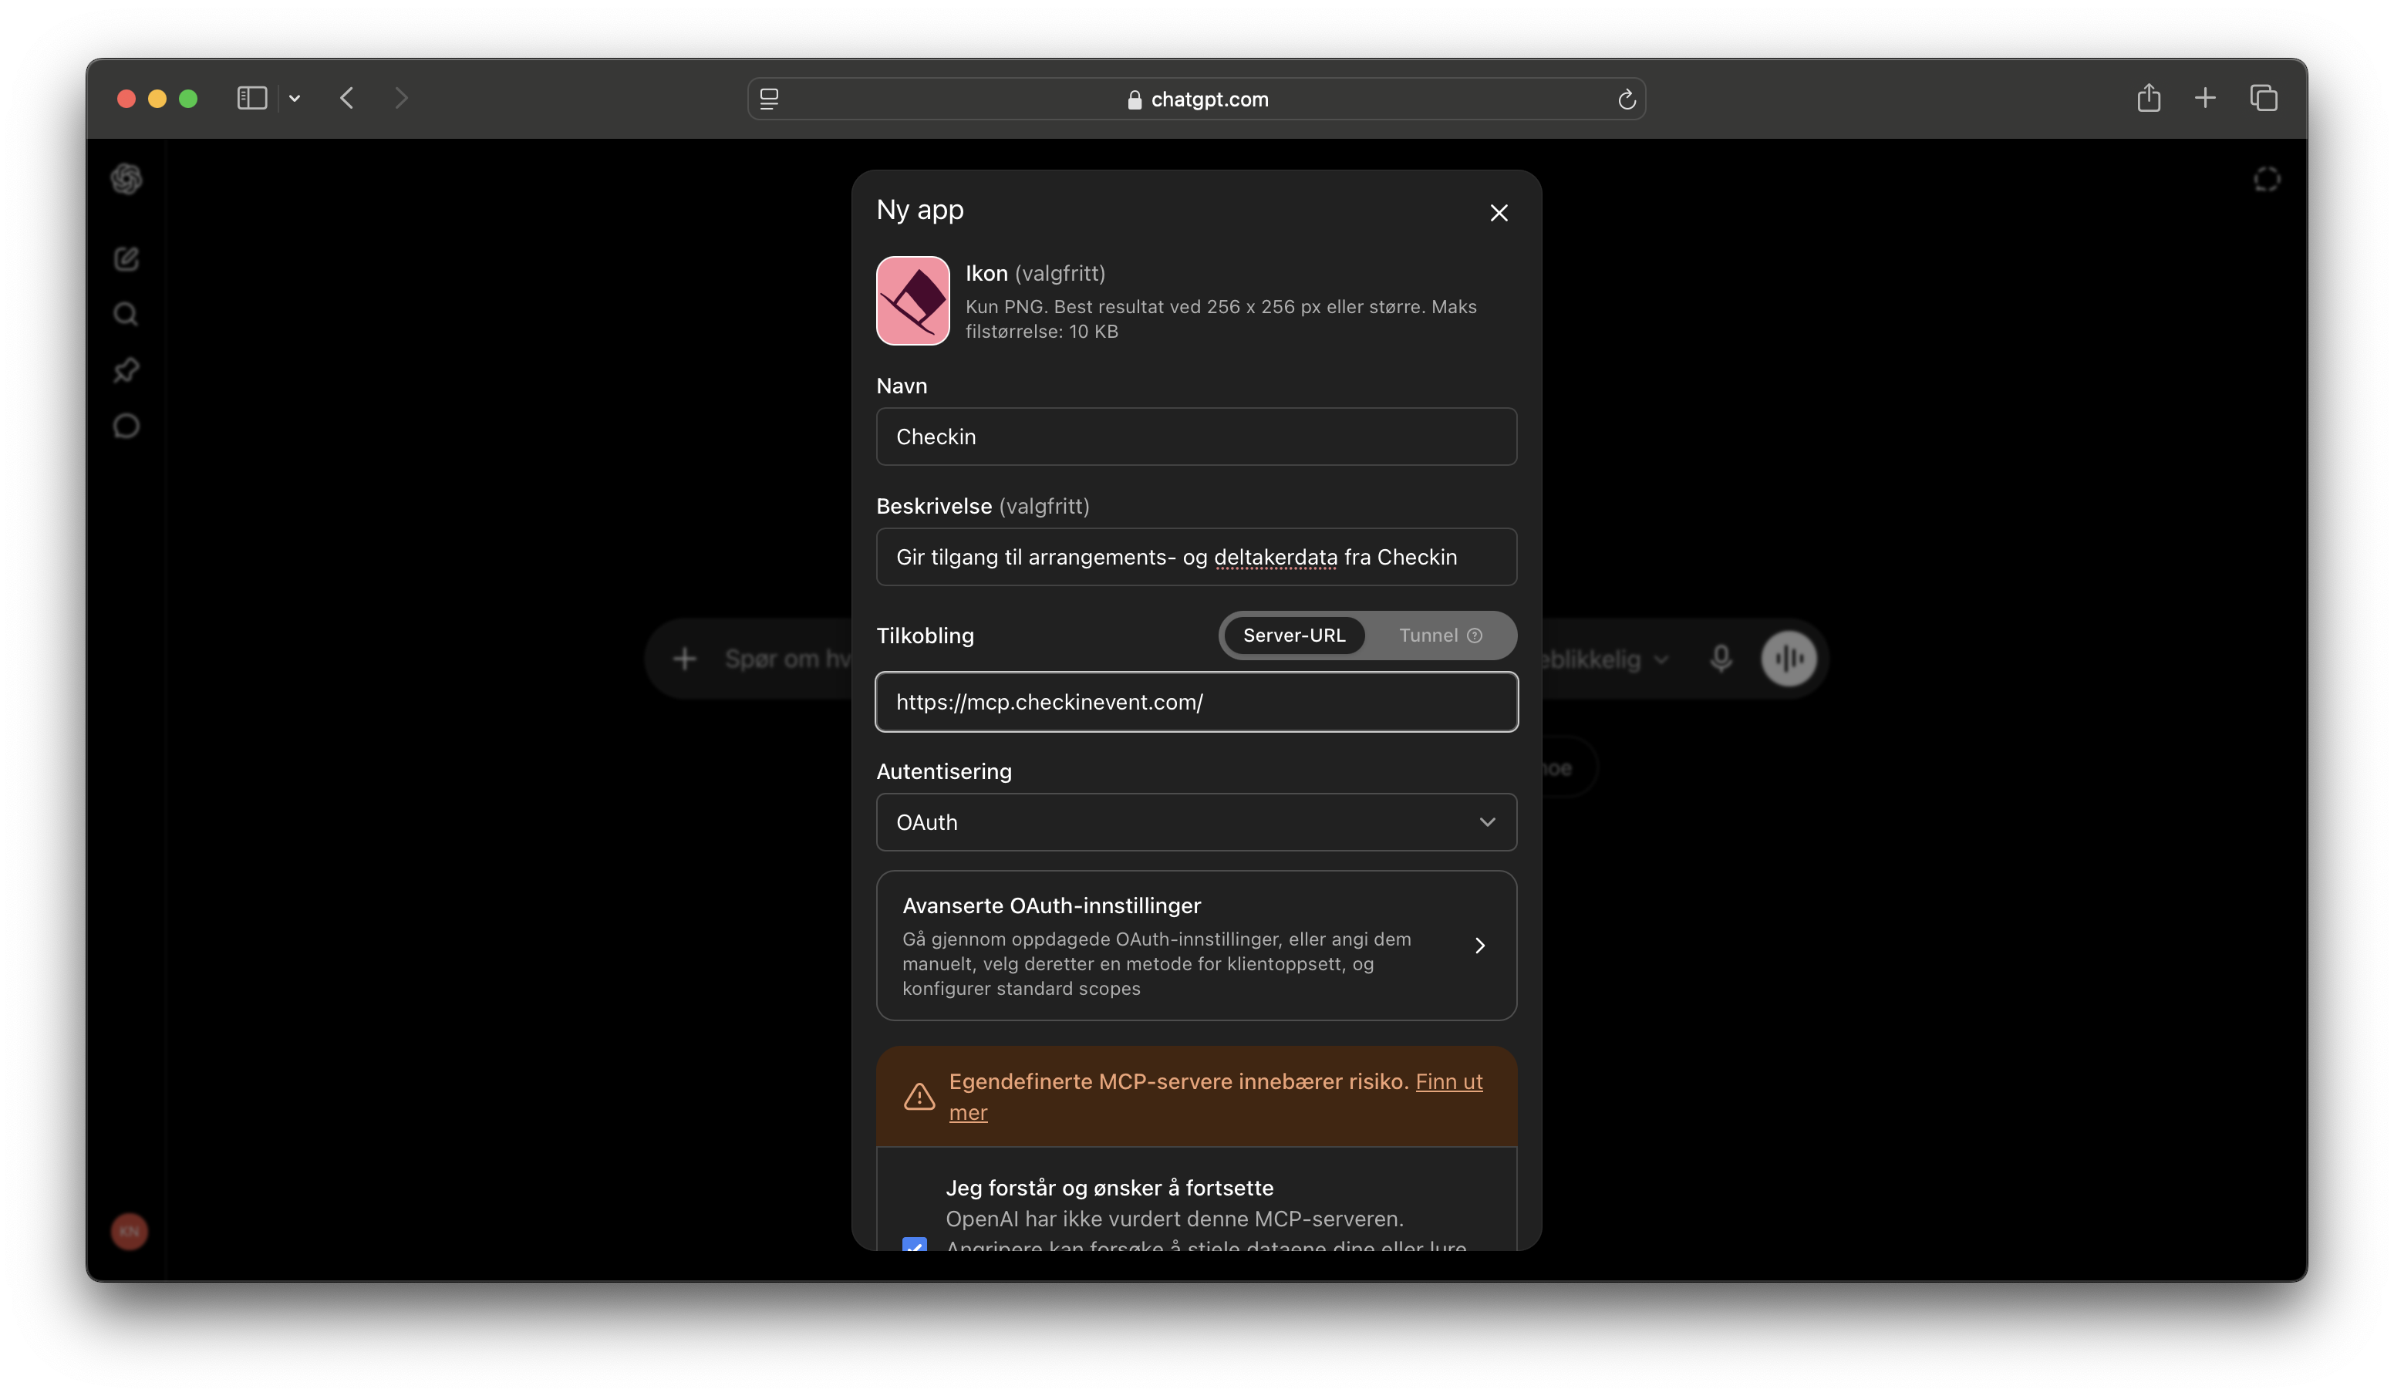Click the page reader icon in address bar
This screenshot has height=1396, width=2394.
[x=770, y=99]
